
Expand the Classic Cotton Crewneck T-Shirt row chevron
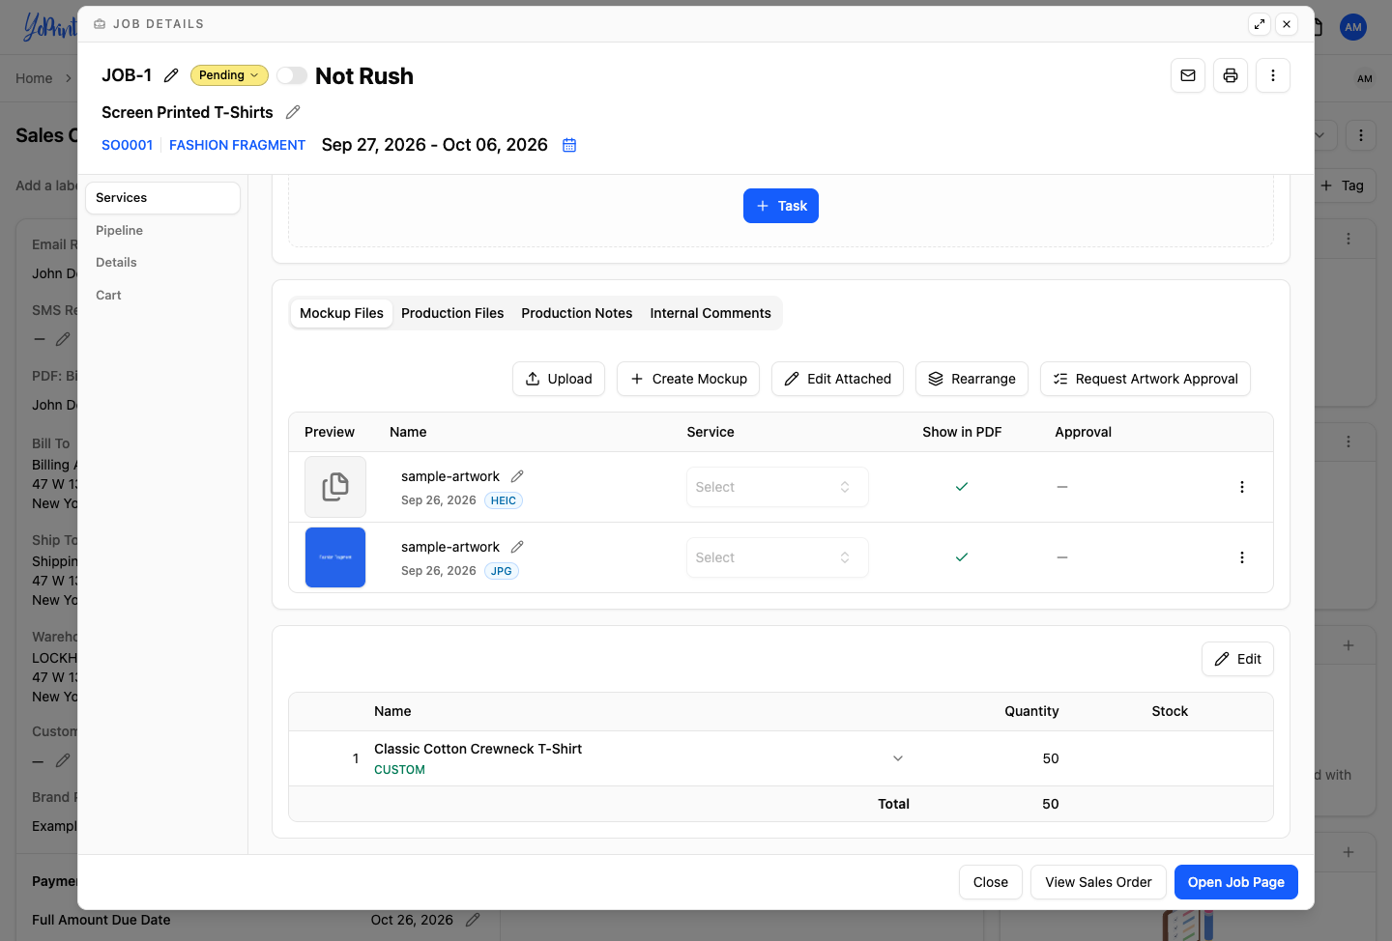point(898,758)
